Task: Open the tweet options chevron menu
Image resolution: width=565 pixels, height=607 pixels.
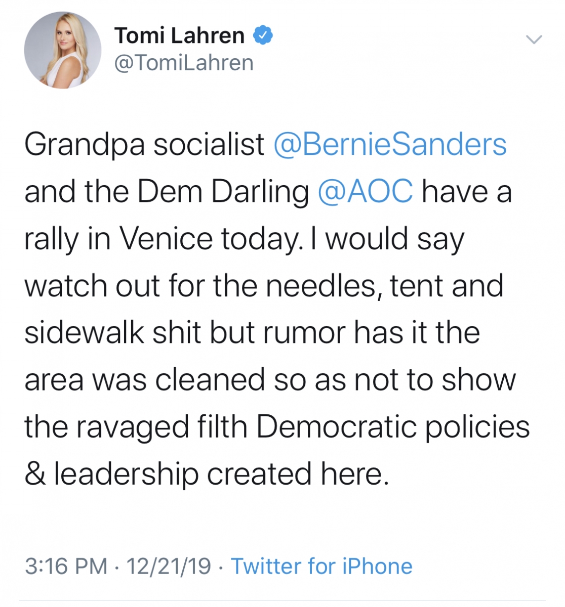Action: tap(534, 39)
